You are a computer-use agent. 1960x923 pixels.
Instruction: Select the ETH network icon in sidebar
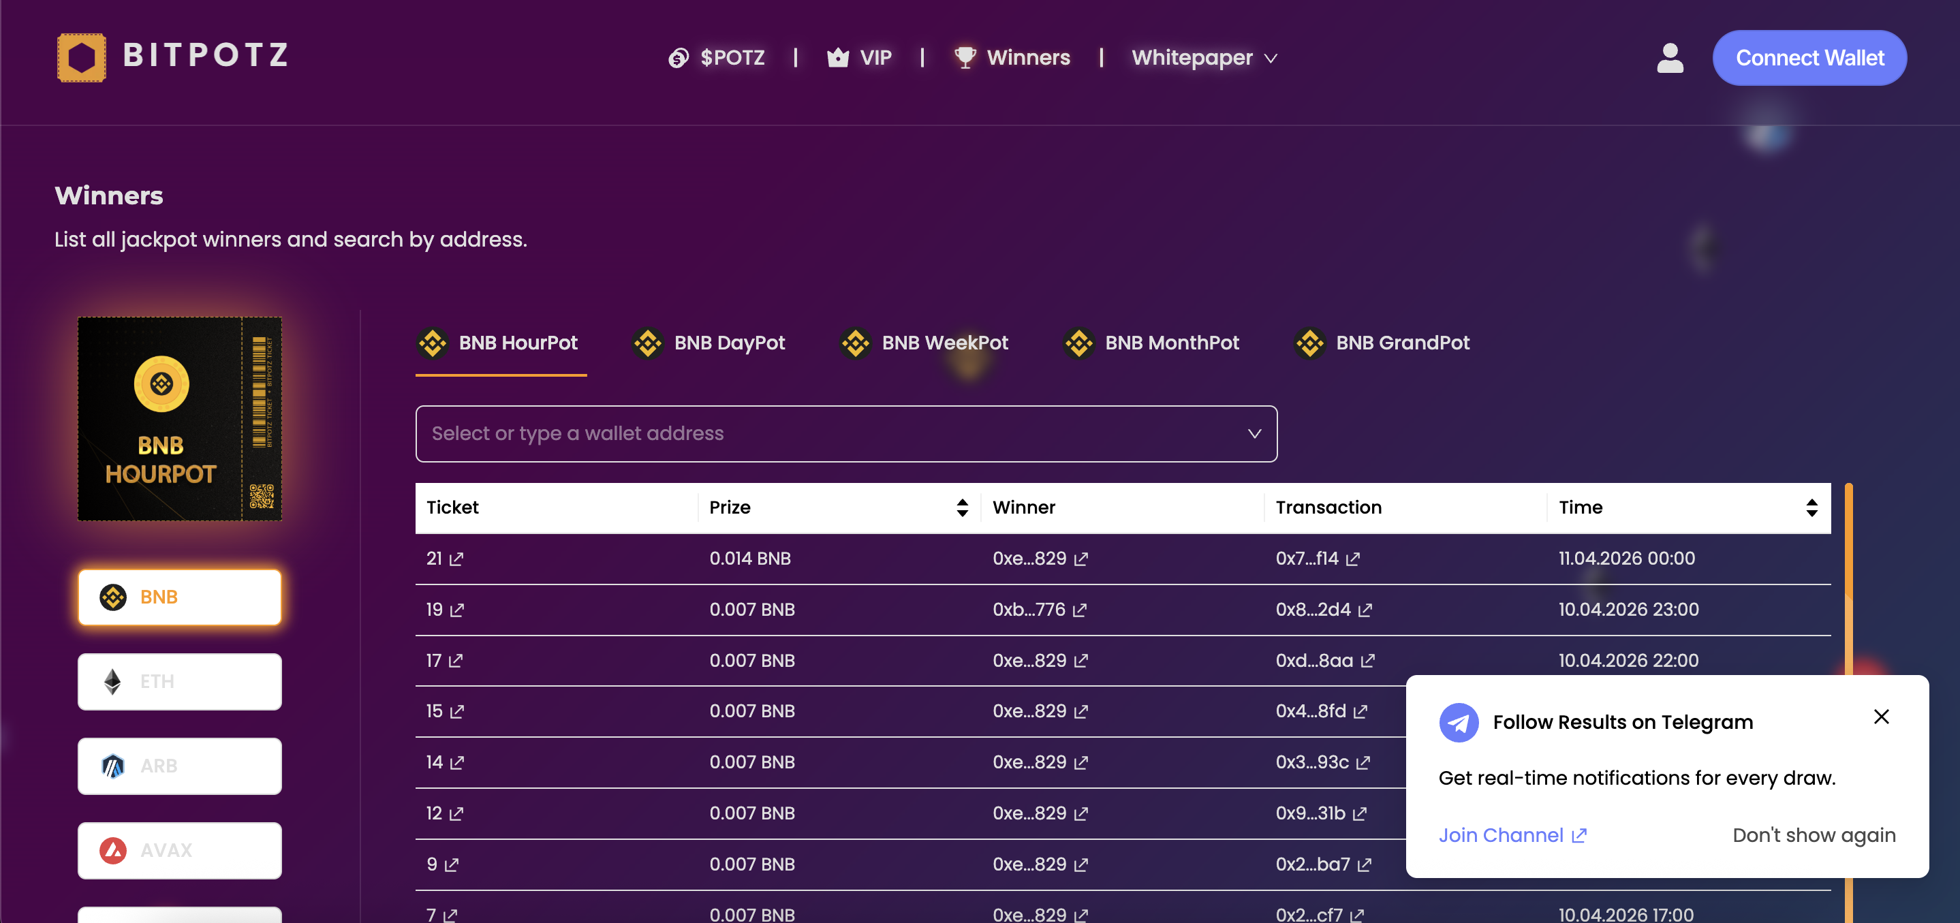click(112, 681)
